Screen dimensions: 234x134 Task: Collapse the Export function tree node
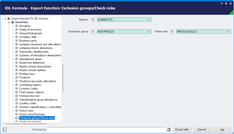tap(5, 19)
